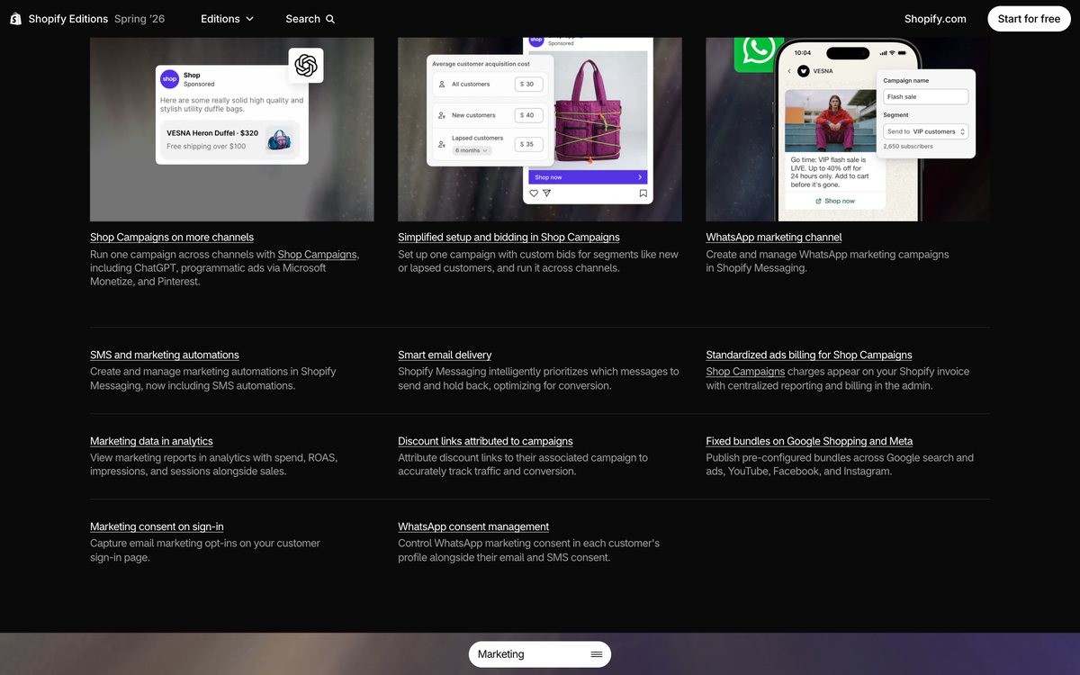The image size is (1080, 675).
Task: Open Standardized ads billing for Shop Campaigns
Action: 809,355
